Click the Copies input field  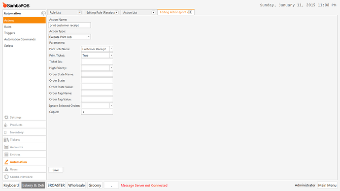97,112
